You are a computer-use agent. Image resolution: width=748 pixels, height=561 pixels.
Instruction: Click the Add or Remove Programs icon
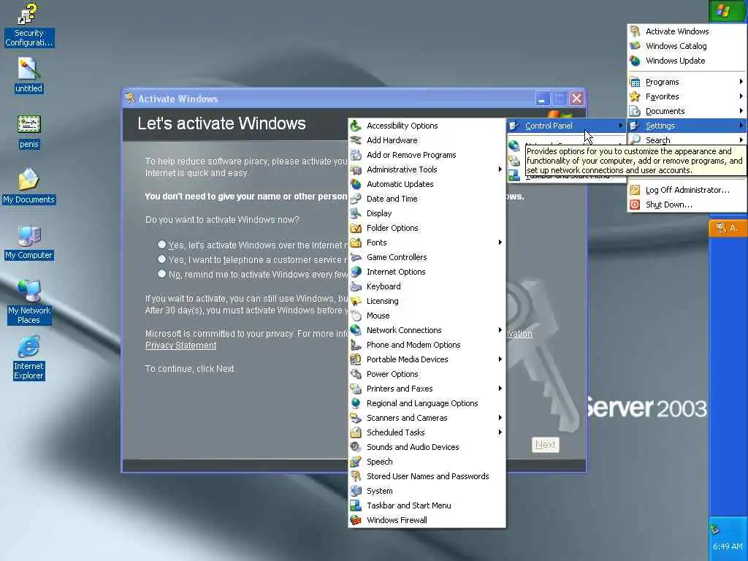click(356, 155)
